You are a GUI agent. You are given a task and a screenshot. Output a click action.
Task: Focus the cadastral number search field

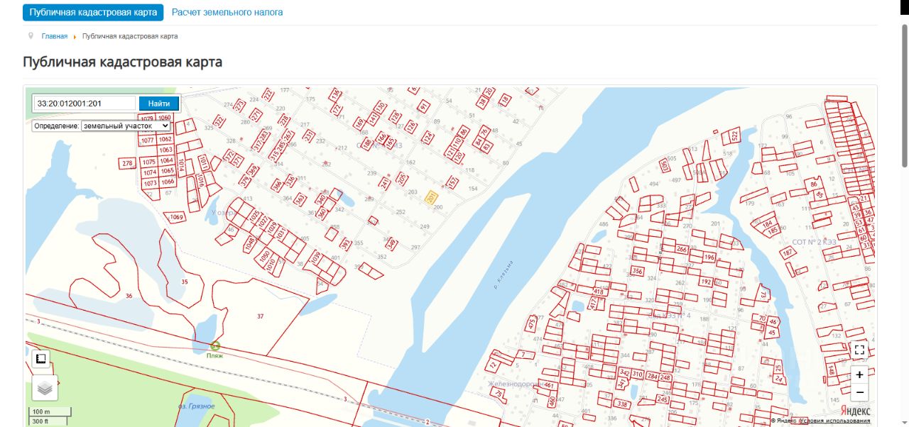tap(85, 104)
